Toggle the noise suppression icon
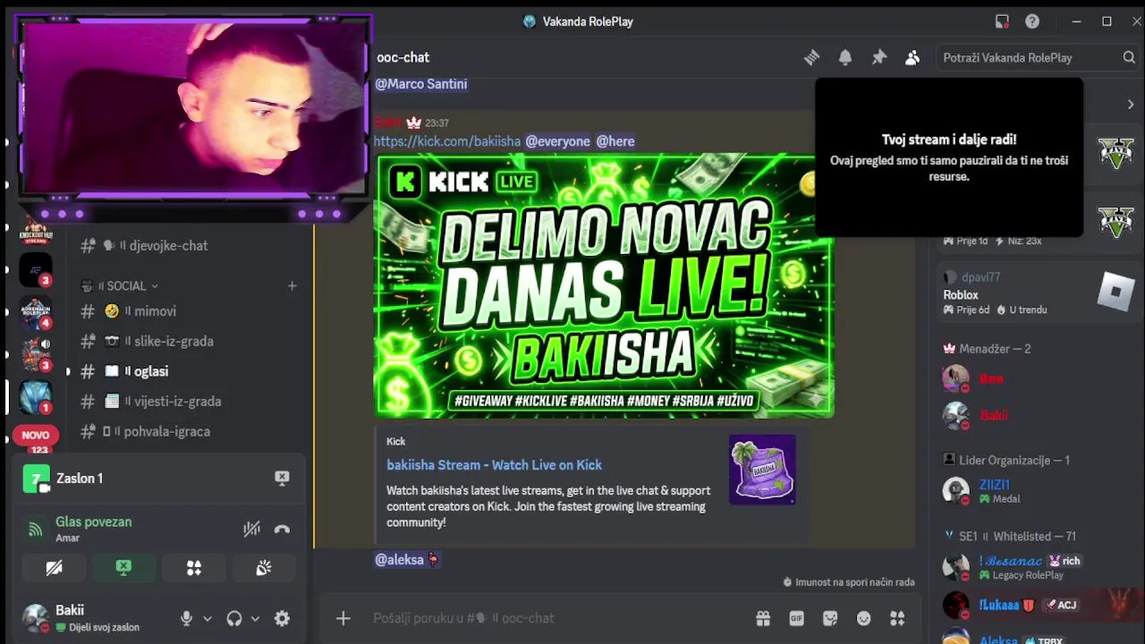Viewport: 1145px width, 644px height. [x=251, y=530]
